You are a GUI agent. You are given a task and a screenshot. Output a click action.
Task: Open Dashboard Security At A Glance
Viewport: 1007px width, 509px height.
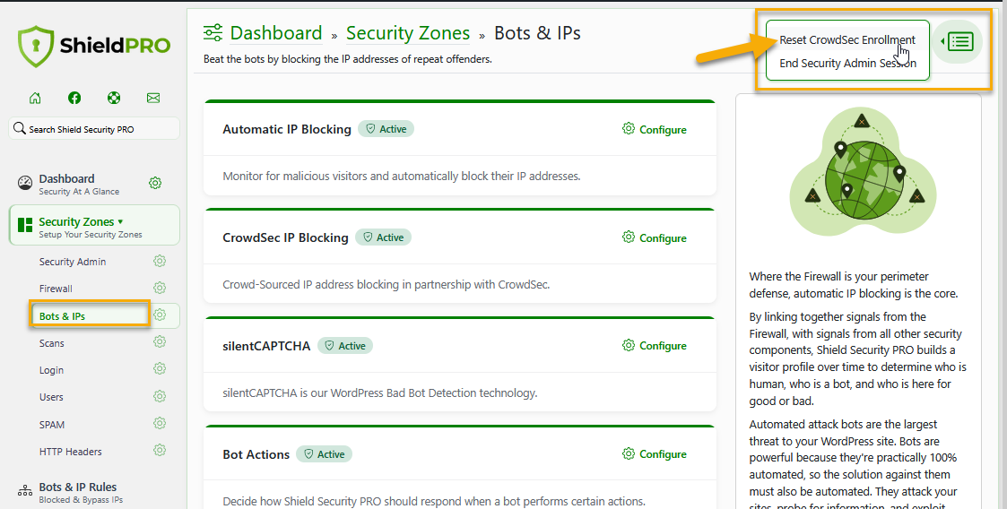pos(78,185)
